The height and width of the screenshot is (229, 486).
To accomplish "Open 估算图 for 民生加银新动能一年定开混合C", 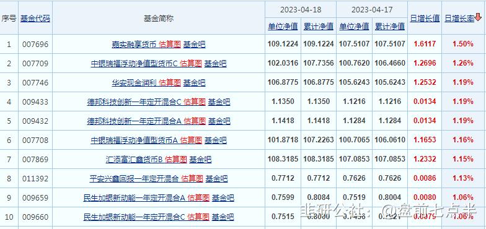I will tap(198, 217).
